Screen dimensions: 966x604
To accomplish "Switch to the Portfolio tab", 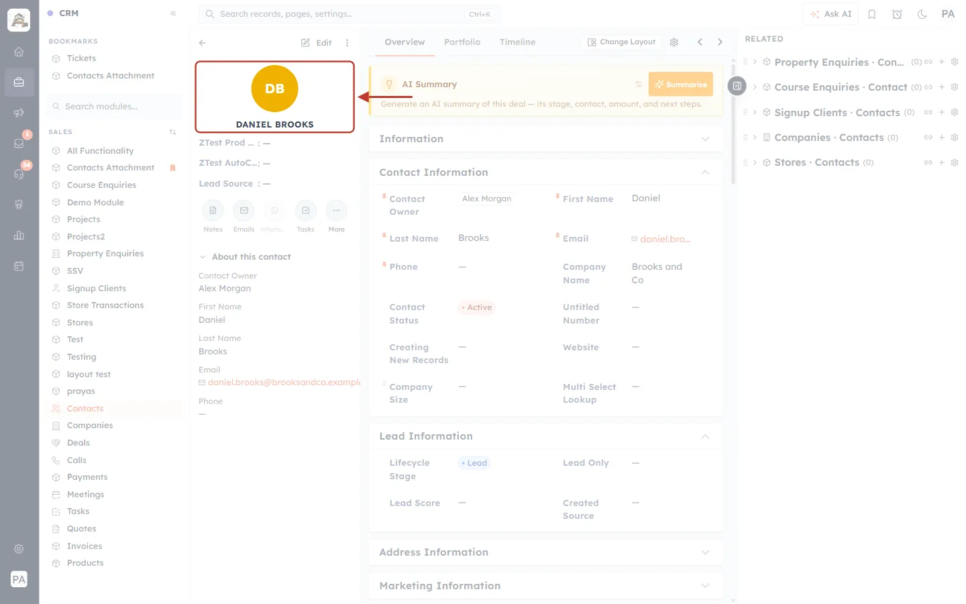I will (x=462, y=42).
